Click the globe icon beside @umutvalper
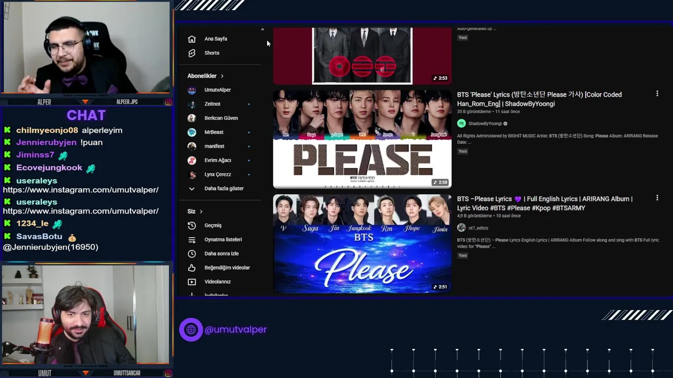 [191, 330]
